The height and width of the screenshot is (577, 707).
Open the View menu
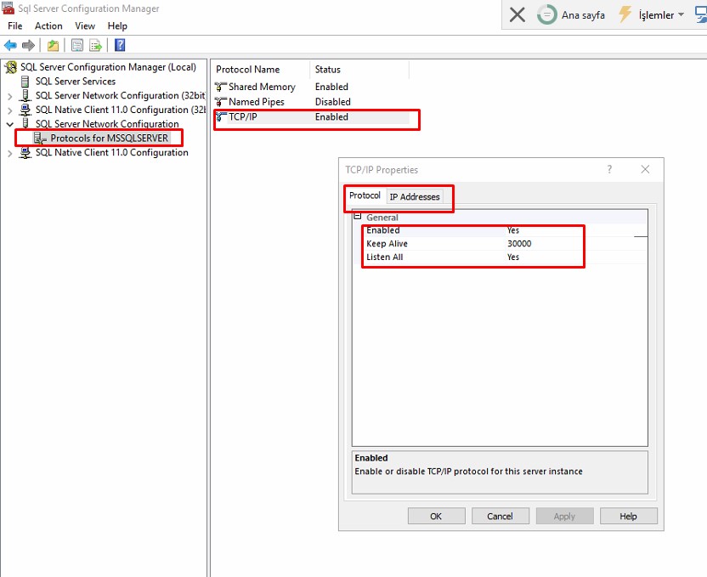coord(85,26)
